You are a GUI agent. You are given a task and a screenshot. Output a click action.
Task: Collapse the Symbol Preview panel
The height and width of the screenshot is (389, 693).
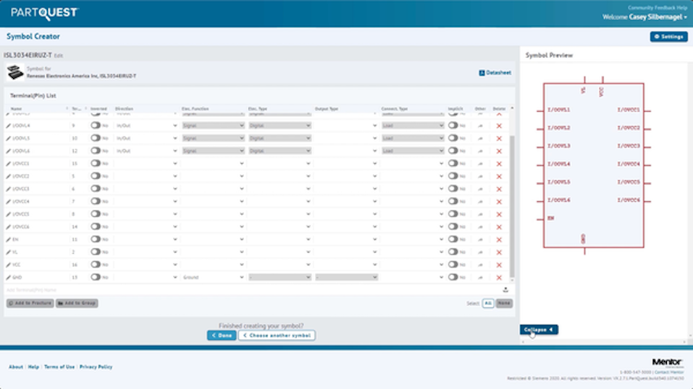pos(539,330)
